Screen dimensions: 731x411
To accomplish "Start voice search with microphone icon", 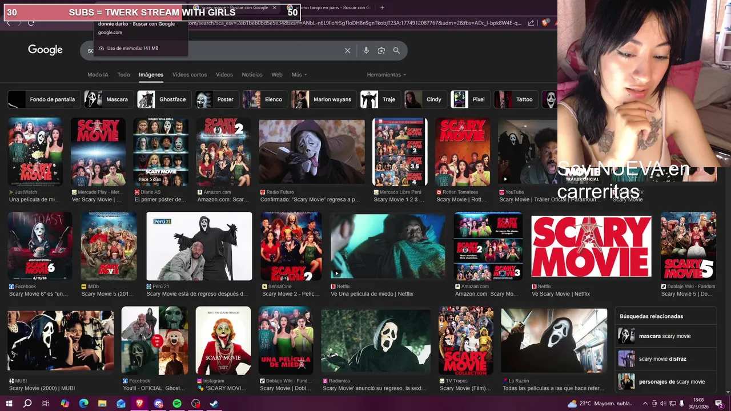I will (x=366, y=51).
